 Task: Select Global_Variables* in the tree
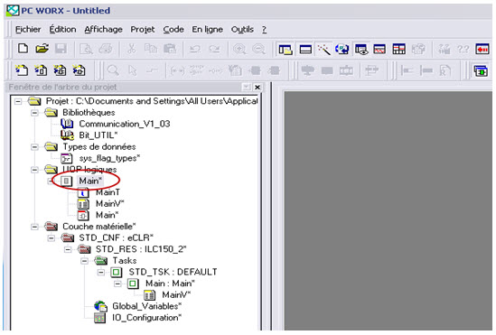tap(146, 306)
